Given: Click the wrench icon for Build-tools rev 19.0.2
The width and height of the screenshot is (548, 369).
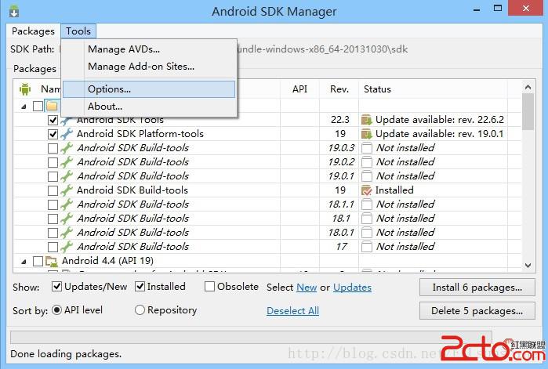Looking at the screenshot, I should tap(67, 162).
